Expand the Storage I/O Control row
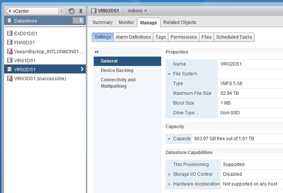The image size is (283, 193). pos(169,174)
